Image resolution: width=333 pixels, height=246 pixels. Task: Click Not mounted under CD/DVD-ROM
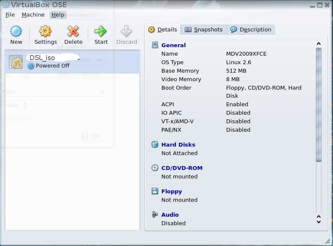(179, 176)
